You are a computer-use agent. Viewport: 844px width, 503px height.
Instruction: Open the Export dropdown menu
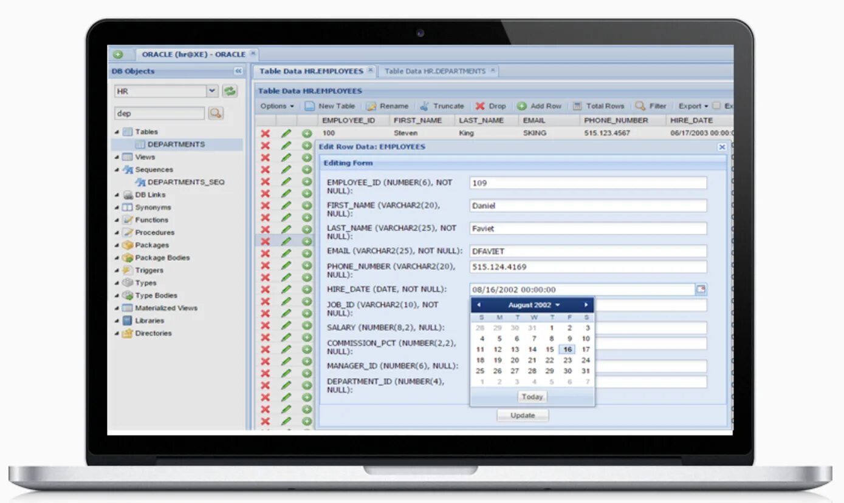click(693, 106)
